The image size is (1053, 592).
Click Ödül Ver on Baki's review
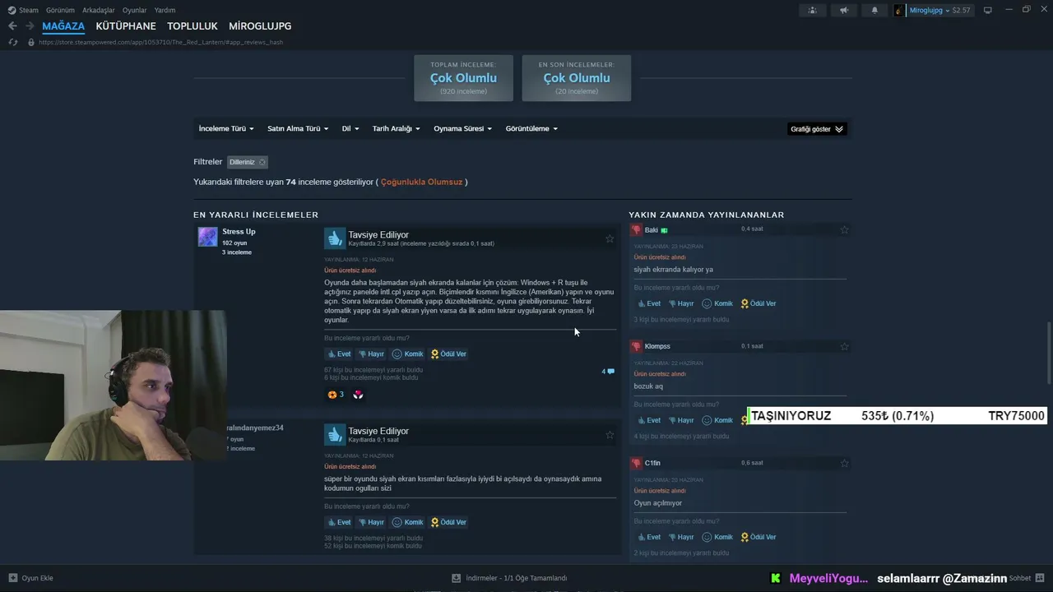(758, 303)
